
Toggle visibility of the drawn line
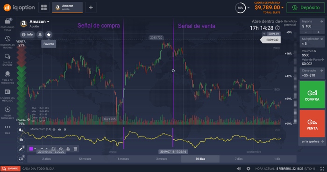[x=61, y=149]
